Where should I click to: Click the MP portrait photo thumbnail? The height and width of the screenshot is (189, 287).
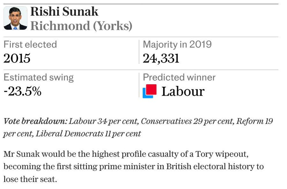click(x=15, y=18)
